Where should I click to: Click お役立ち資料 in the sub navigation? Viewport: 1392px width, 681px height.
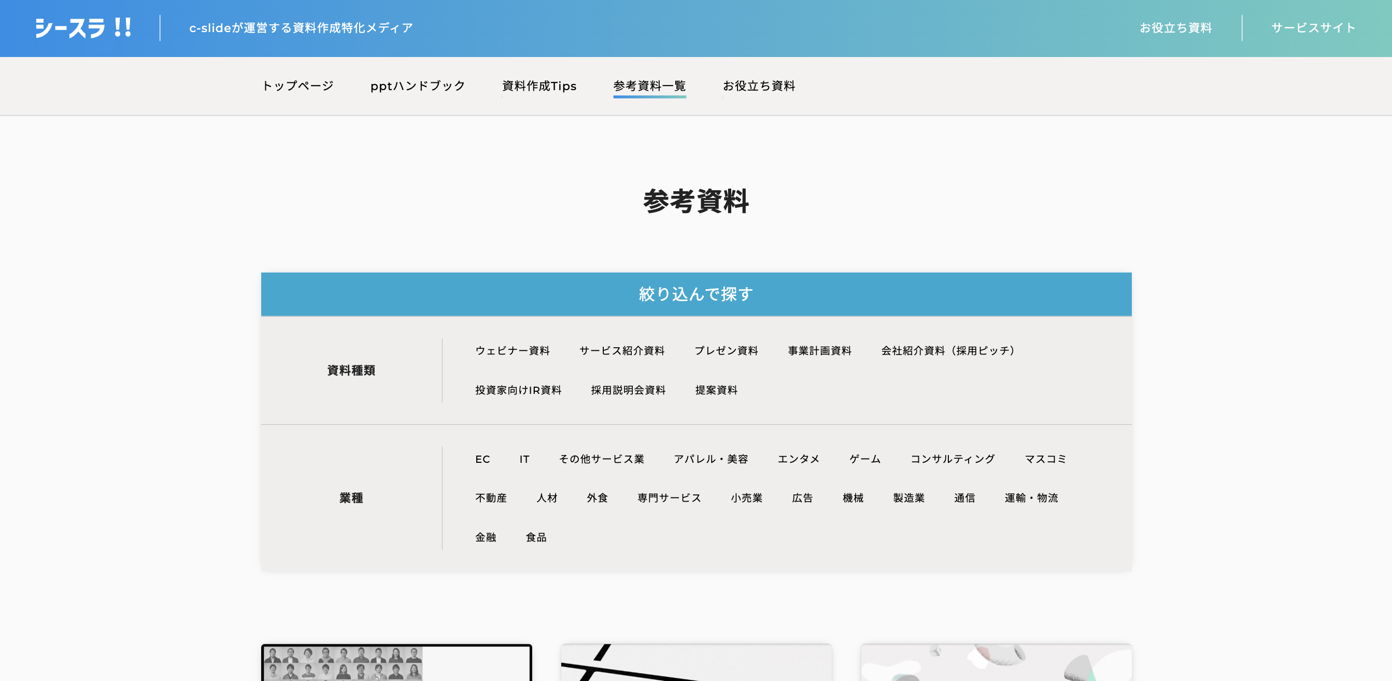pos(759,86)
